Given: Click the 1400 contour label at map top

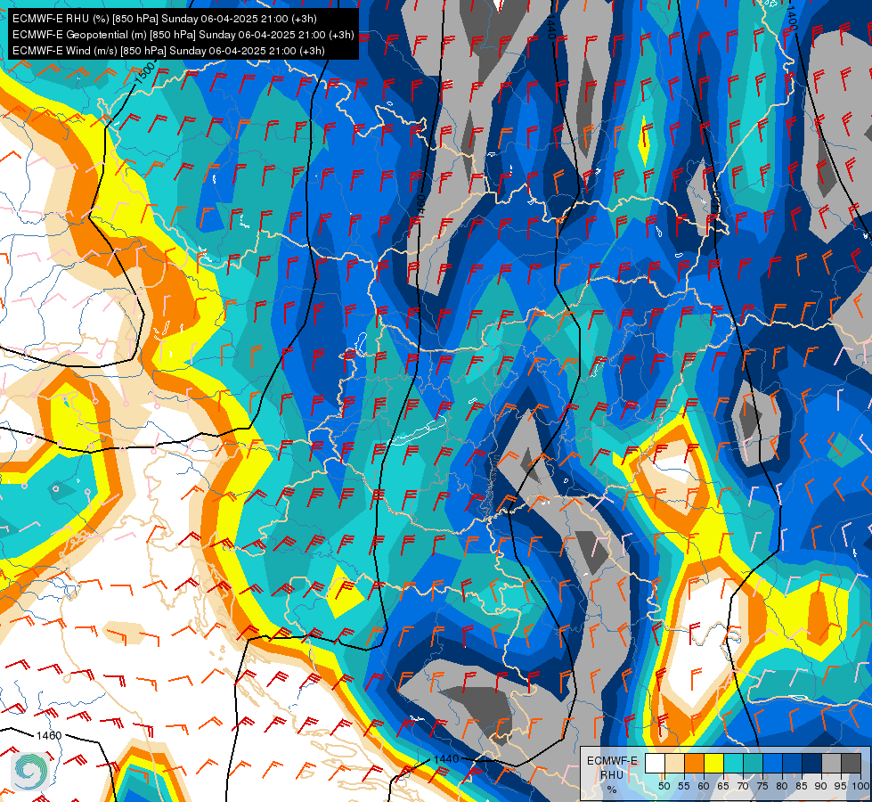Looking at the screenshot, I should [792, 19].
